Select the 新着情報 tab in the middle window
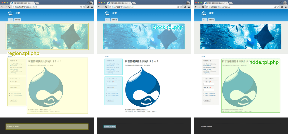Screen dimensions: 288x134 [115, 20]
